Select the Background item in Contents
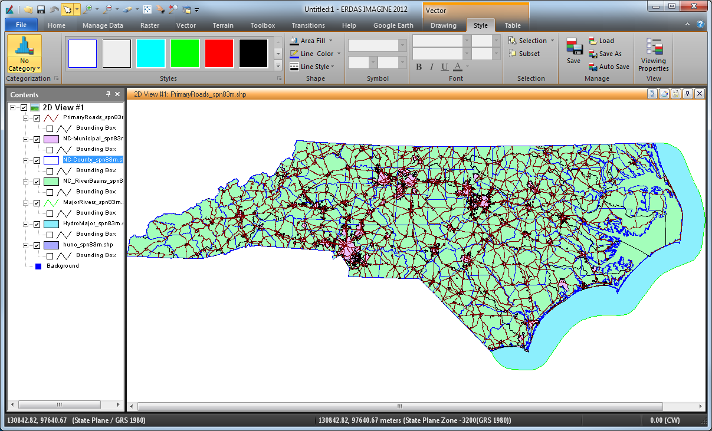 click(63, 266)
